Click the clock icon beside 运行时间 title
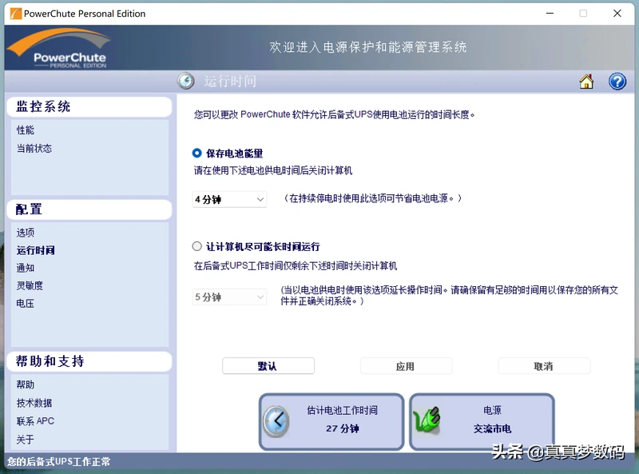639x474 pixels. pos(186,81)
